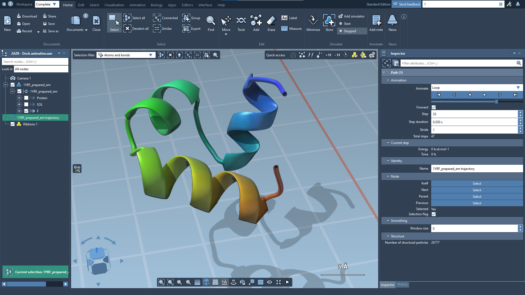Uncheck the Ribbons 1 visibility box

[x=13, y=124]
